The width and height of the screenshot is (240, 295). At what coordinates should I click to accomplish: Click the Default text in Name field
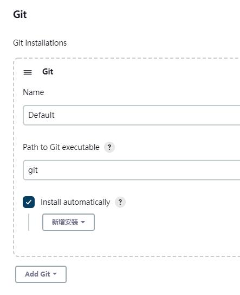coord(41,115)
